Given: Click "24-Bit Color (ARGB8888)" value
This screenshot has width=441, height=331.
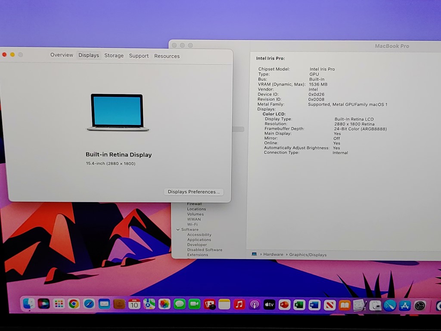Looking at the screenshot, I should pos(360,129).
